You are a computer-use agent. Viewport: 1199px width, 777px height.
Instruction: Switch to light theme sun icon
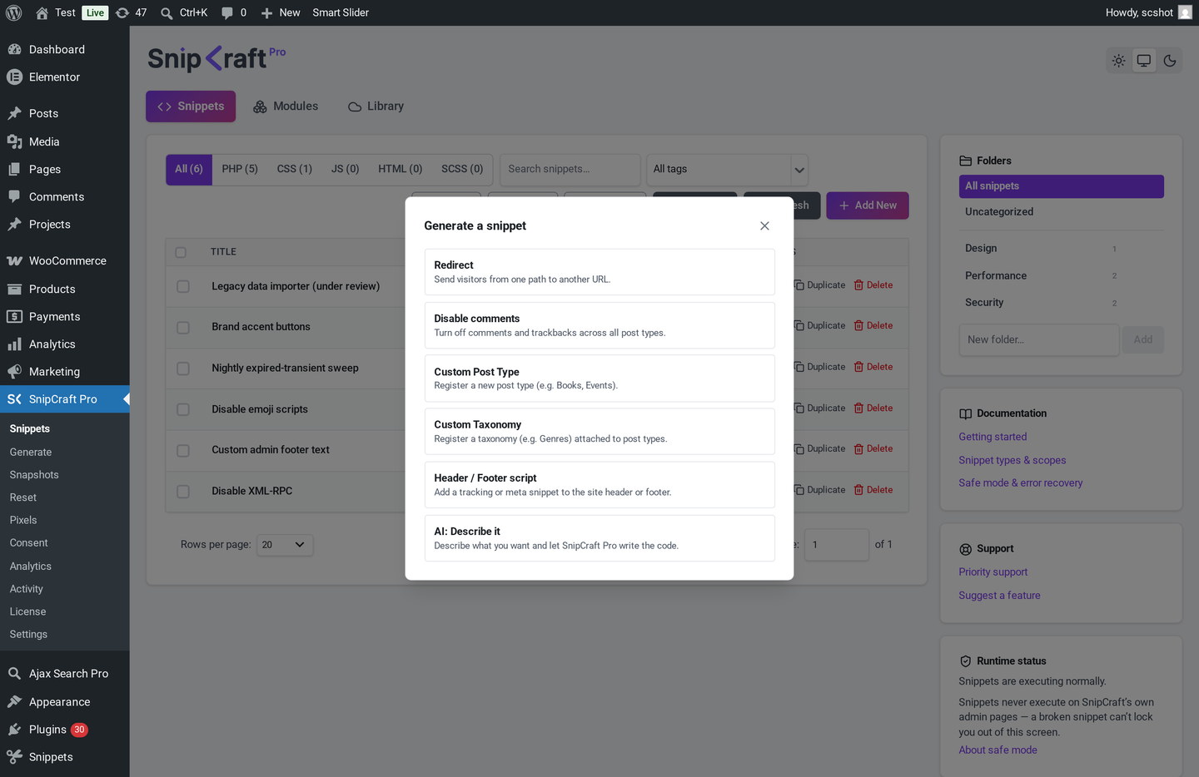(1119, 61)
